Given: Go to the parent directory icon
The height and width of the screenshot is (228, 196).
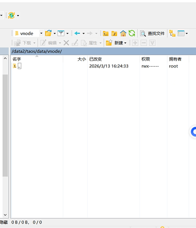Looking at the screenshot, I should (106, 33).
